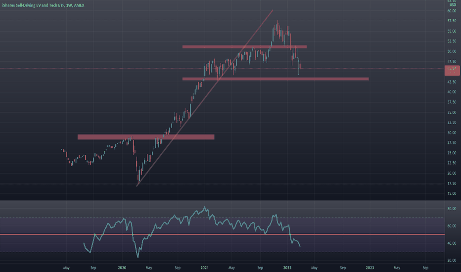Select the red horizontal zone near 30.00
The height and width of the screenshot is (272, 461).
pos(146,137)
